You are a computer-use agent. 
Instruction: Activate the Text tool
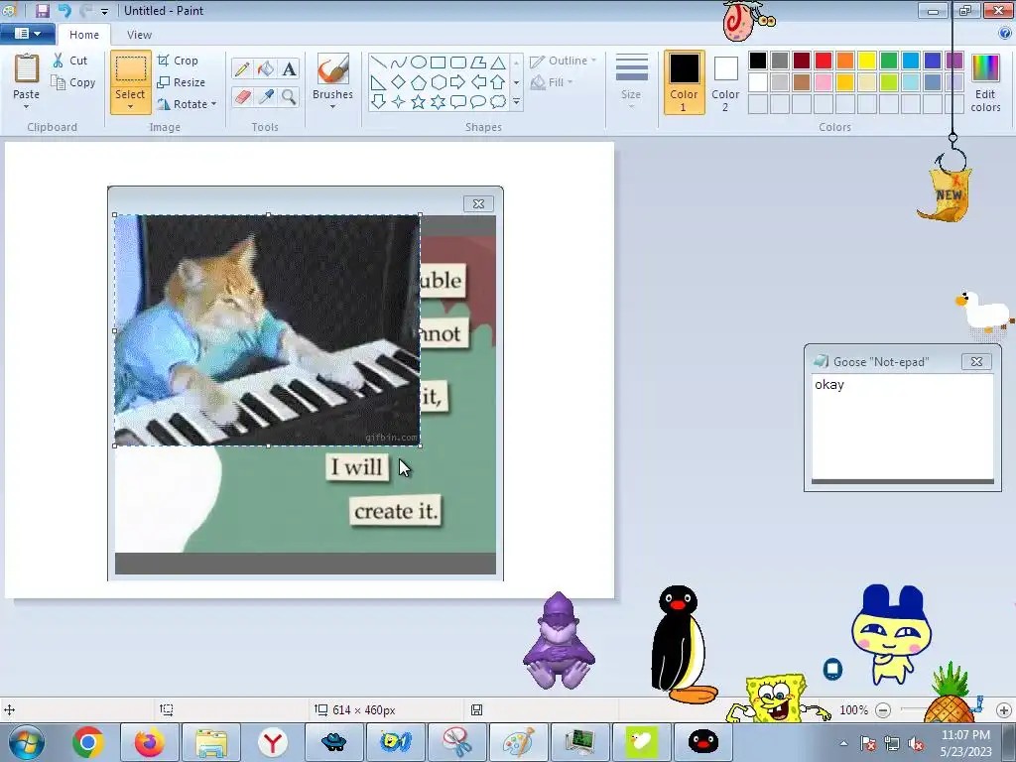[289, 68]
